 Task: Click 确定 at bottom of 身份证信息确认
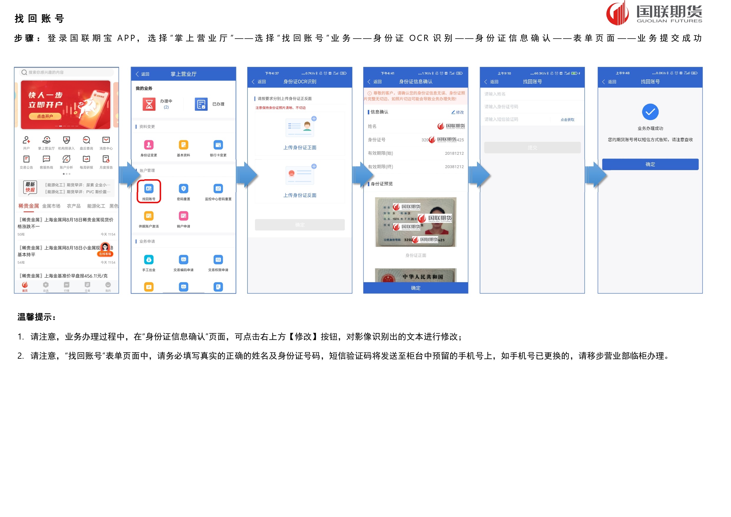[x=415, y=288]
